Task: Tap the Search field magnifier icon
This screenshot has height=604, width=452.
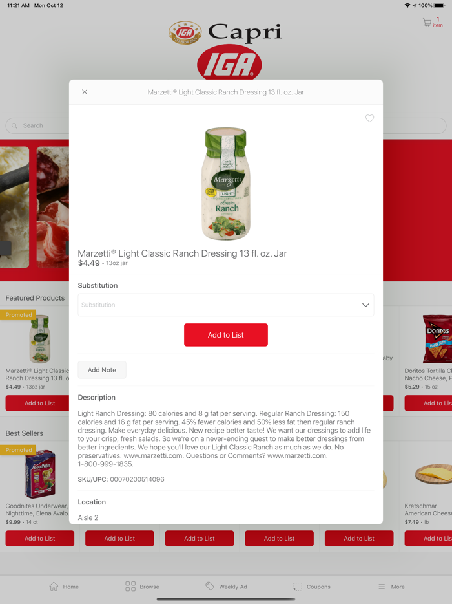Action: point(15,125)
